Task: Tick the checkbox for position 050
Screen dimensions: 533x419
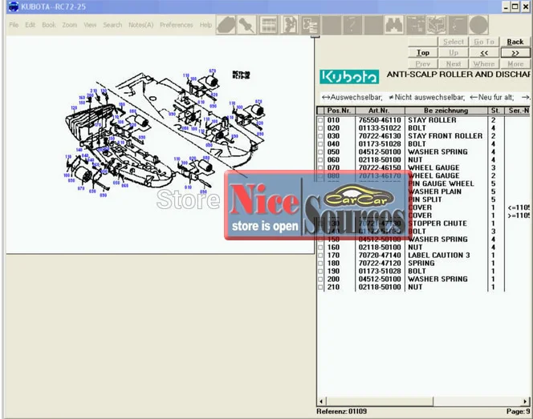Action: pyautogui.click(x=320, y=152)
